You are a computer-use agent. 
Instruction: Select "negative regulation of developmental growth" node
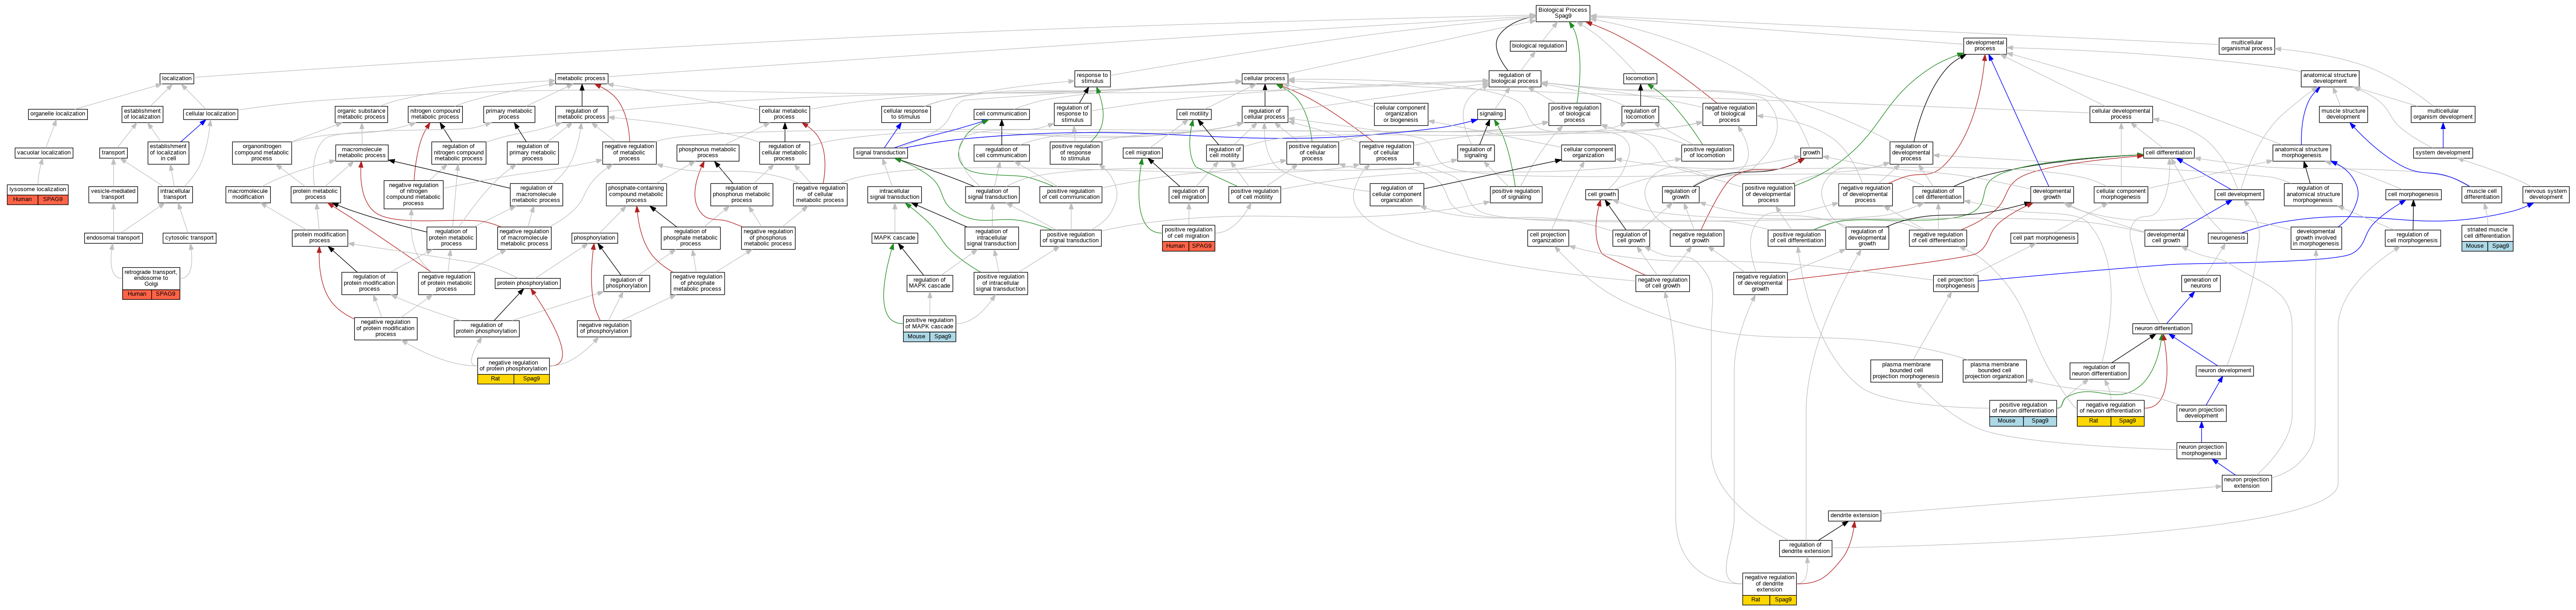point(1760,283)
